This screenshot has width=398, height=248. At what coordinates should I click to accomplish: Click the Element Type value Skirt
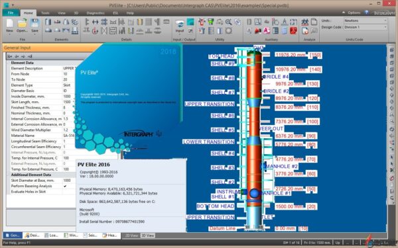tap(67, 85)
